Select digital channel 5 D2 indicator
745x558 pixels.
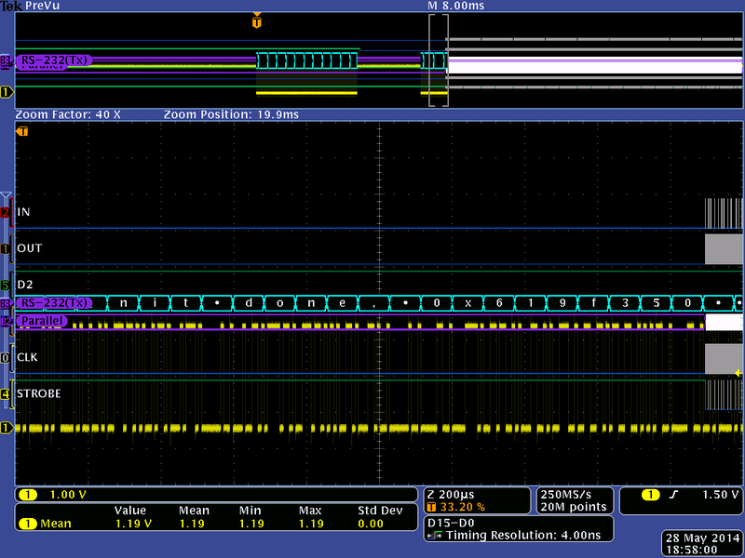[6, 285]
